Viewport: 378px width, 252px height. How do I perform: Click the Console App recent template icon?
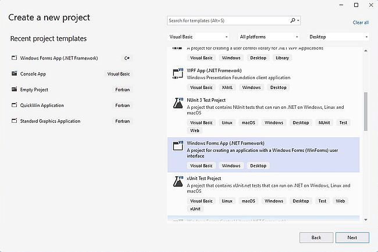coord(14,73)
